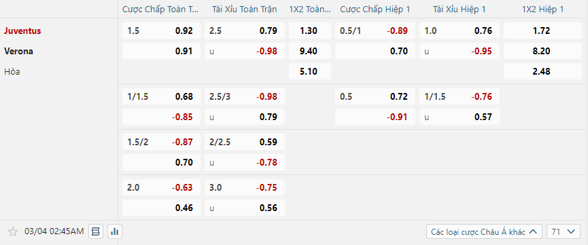Select the Tài Xỉu Hiệp 1 column header

point(460,10)
